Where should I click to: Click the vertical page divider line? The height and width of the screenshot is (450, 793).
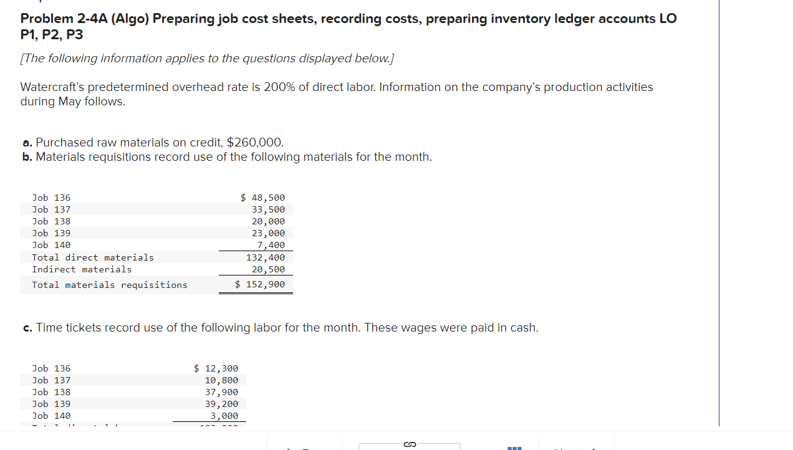(720, 224)
